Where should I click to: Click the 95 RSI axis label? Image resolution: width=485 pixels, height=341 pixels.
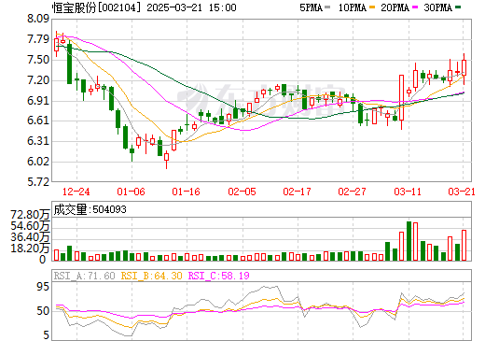pyautogui.click(x=43, y=287)
